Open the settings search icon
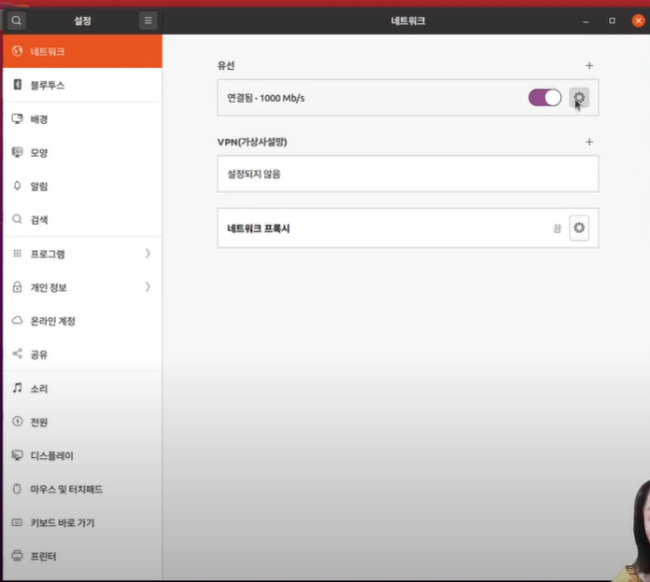Screen dimensions: 650x582 click(x=17, y=21)
